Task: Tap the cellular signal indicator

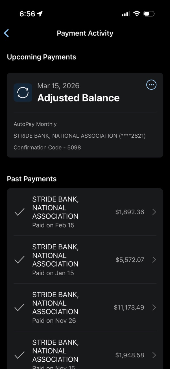Action: click(x=125, y=14)
